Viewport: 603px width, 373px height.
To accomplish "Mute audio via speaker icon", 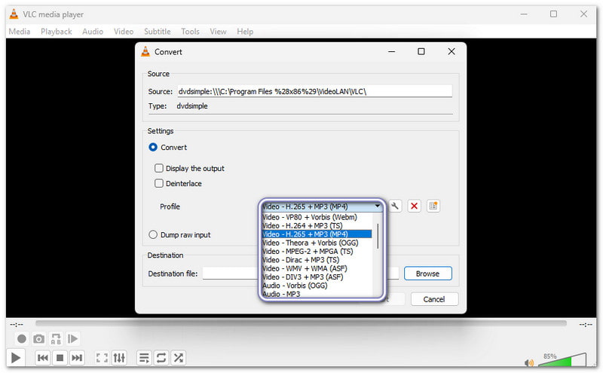I will 529,362.
